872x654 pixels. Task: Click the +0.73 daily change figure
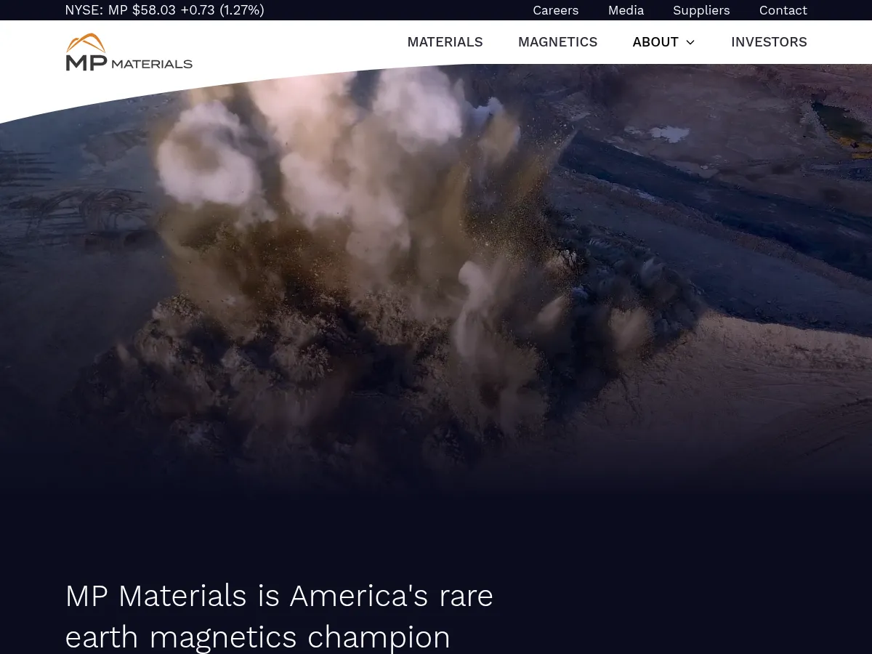pyautogui.click(x=198, y=10)
